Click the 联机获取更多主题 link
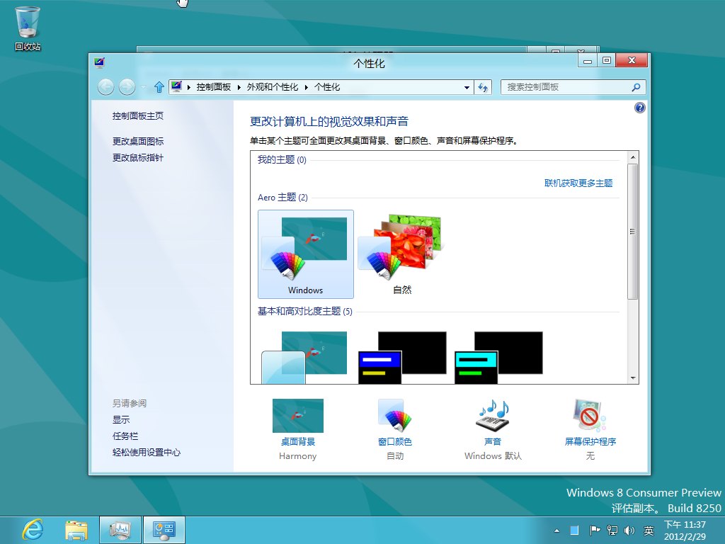Screen dimensions: 725x544 578,183
